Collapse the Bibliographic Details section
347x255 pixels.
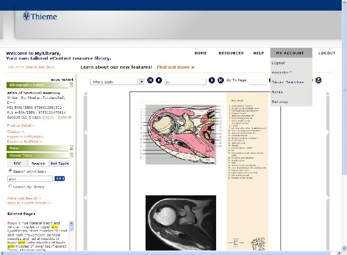click(x=71, y=85)
